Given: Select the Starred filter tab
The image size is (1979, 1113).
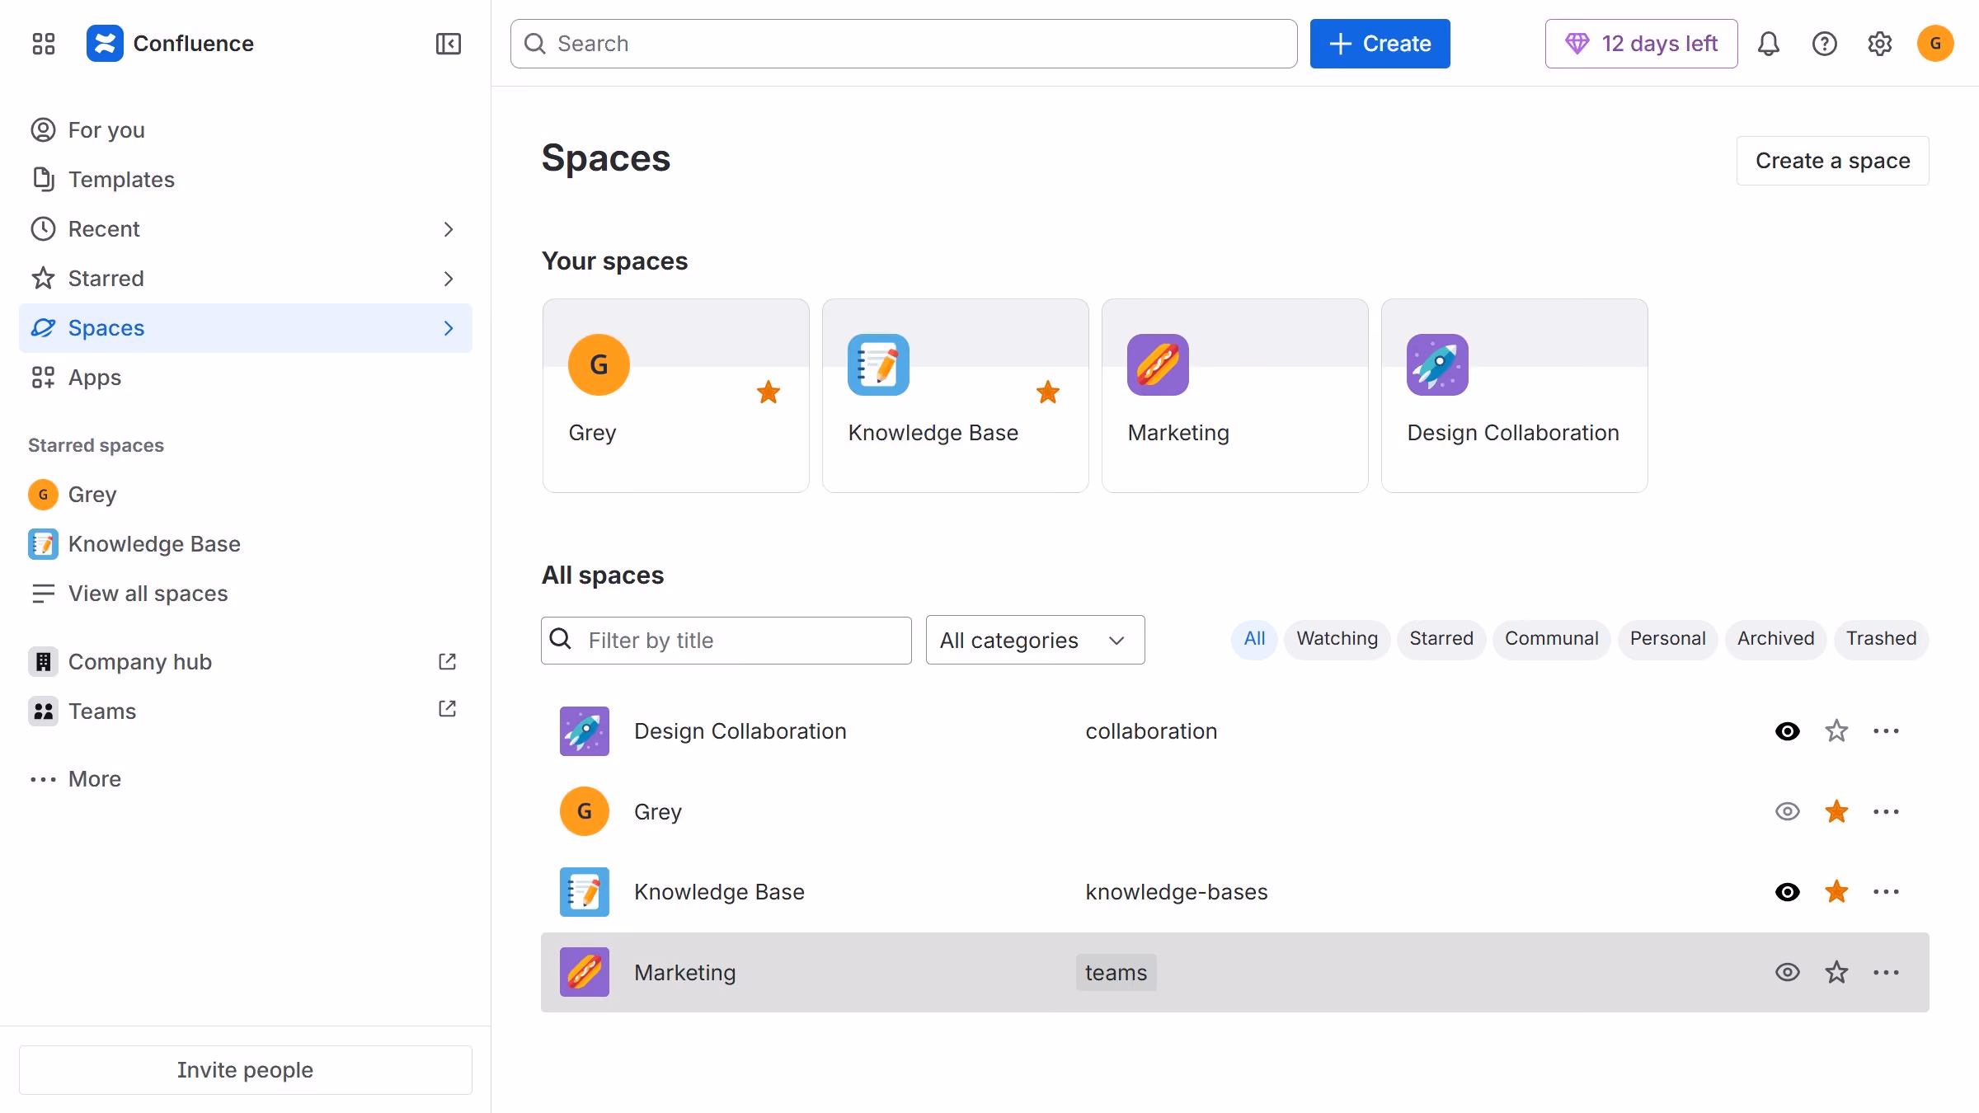Looking at the screenshot, I should point(1441,639).
